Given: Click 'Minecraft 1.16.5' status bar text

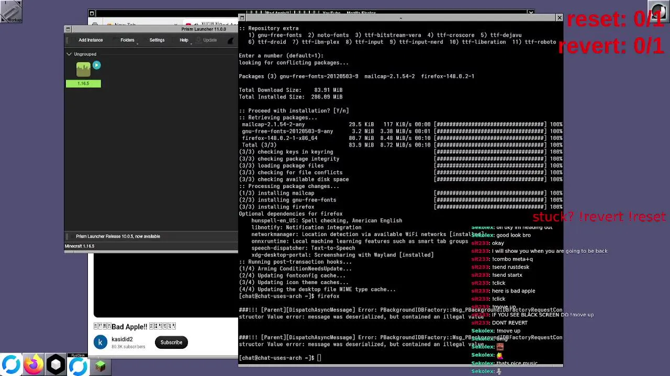Looking at the screenshot, I should [x=80, y=246].
